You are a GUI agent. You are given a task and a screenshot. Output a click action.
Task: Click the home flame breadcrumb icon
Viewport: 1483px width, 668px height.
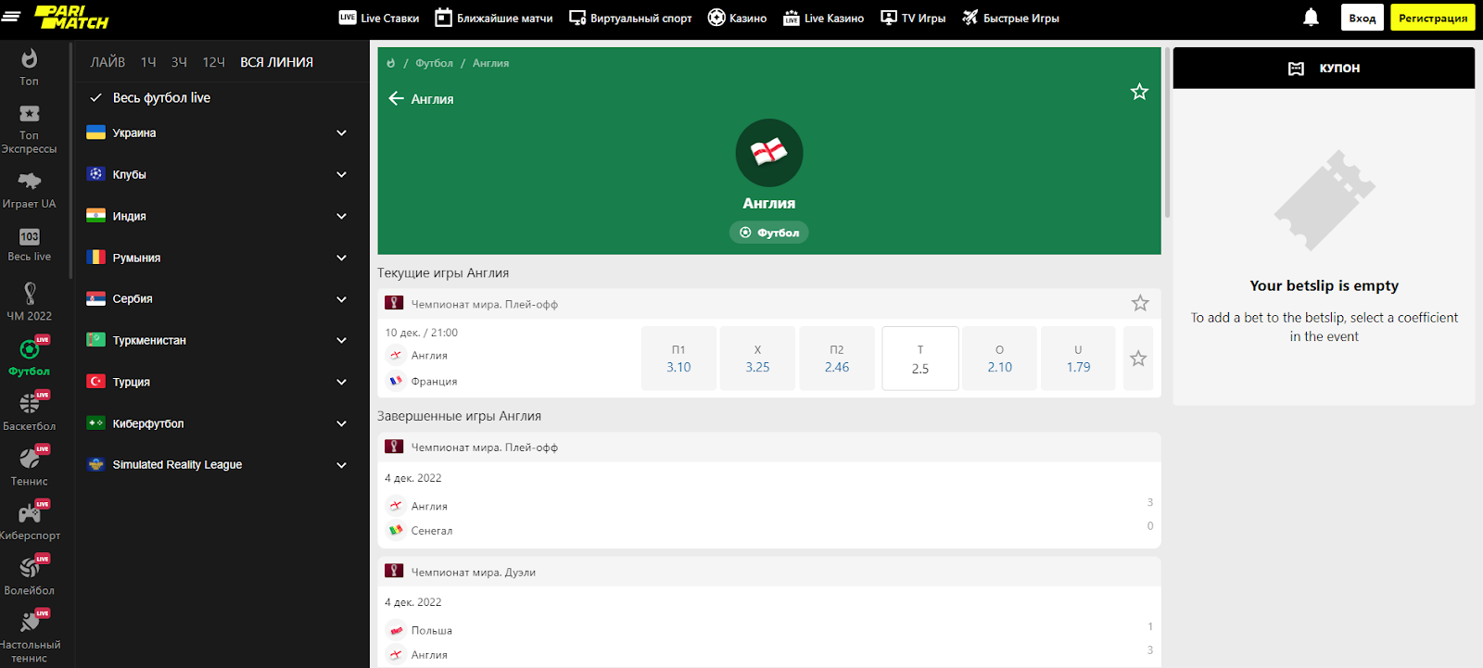[x=390, y=63]
